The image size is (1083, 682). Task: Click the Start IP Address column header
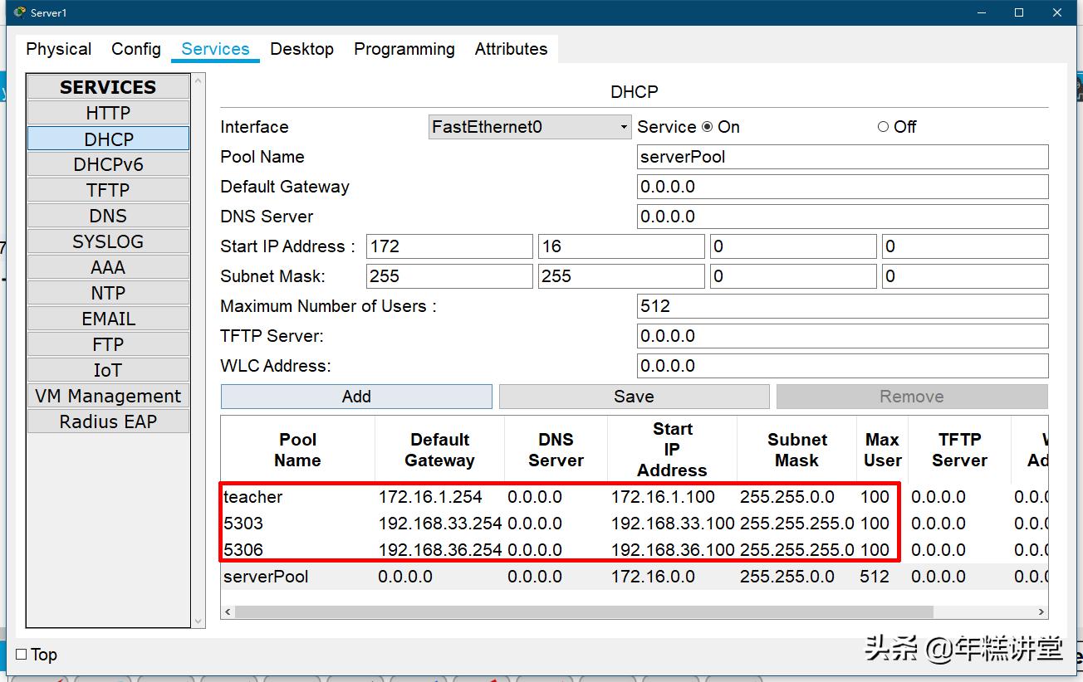coord(672,450)
